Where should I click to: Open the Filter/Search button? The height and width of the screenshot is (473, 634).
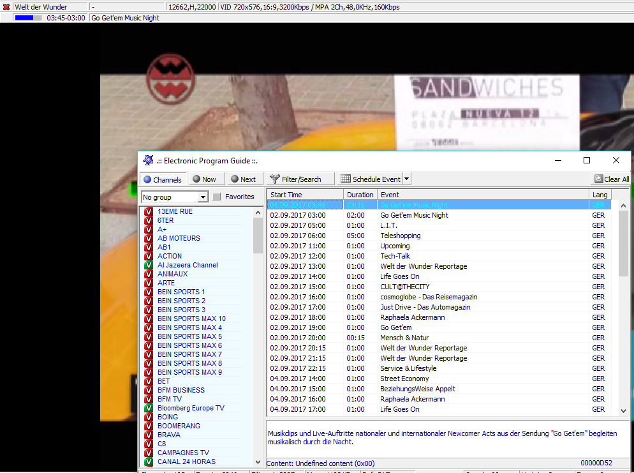pyautogui.click(x=295, y=179)
